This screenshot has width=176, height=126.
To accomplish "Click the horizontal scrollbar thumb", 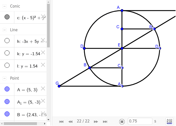I will 20,123.
